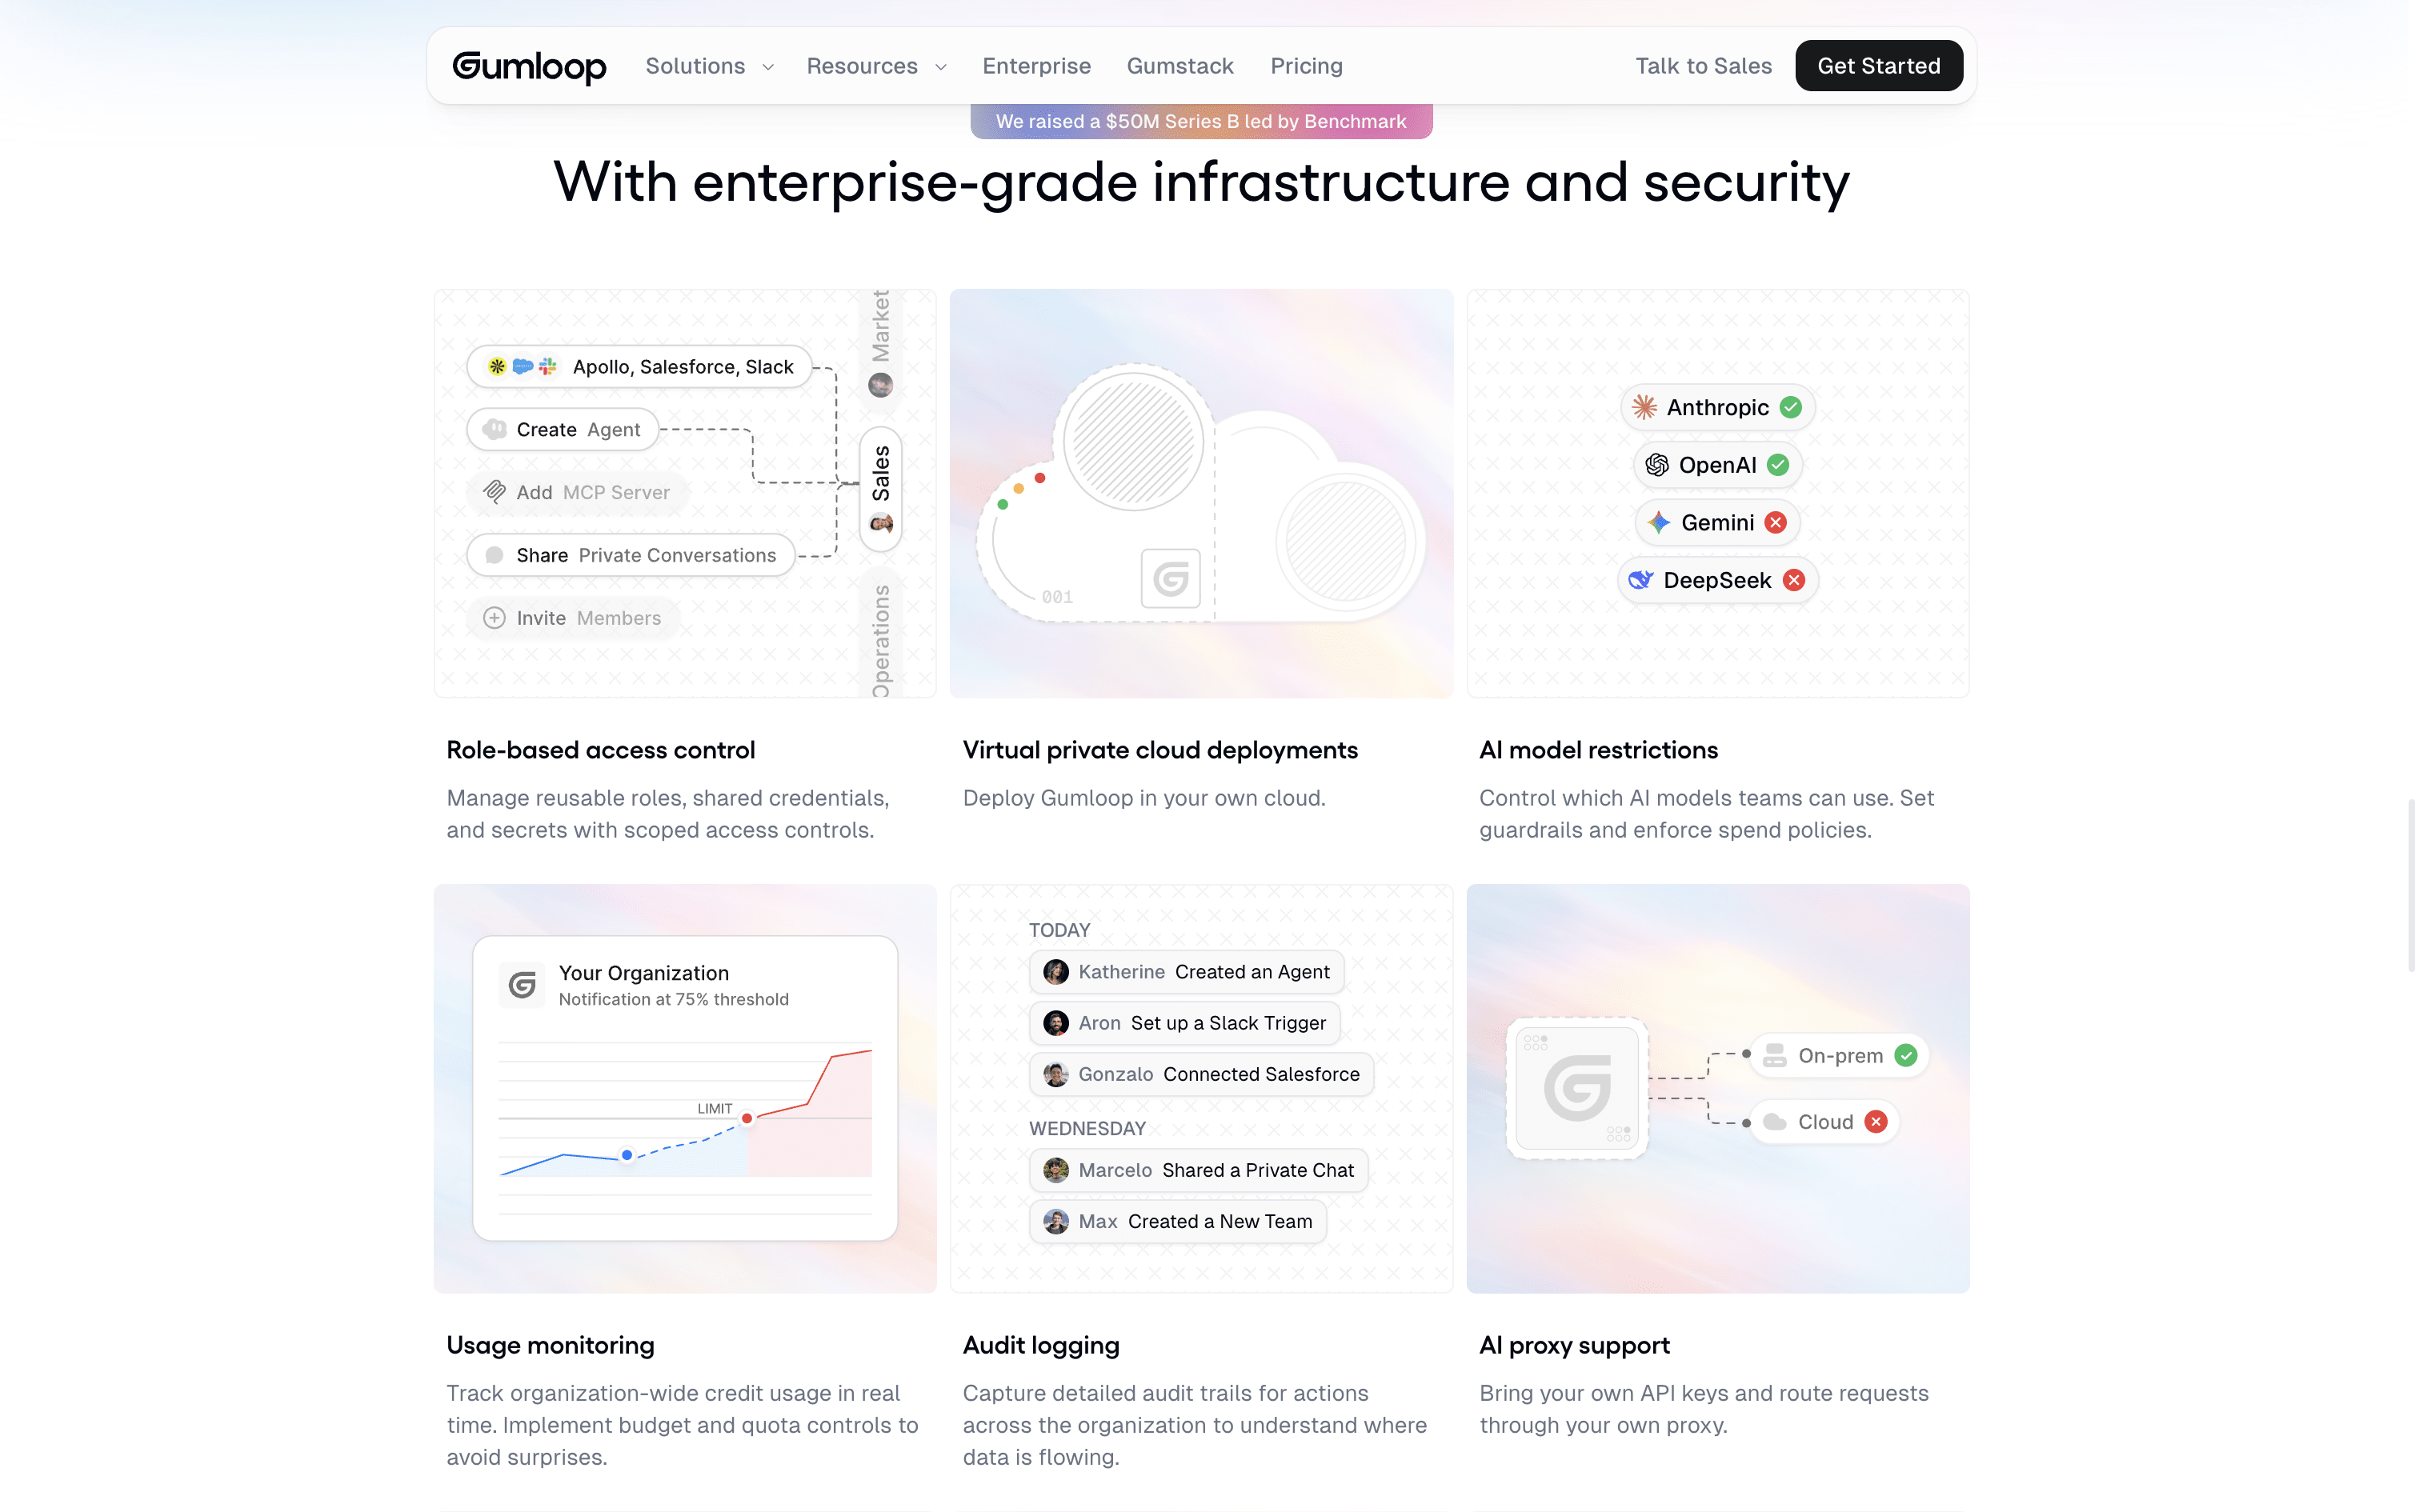The height and width of the screenshot is (1512, 2415).
Task: Toggle the OpenAI green check
Action: (x=1778, y=465)
